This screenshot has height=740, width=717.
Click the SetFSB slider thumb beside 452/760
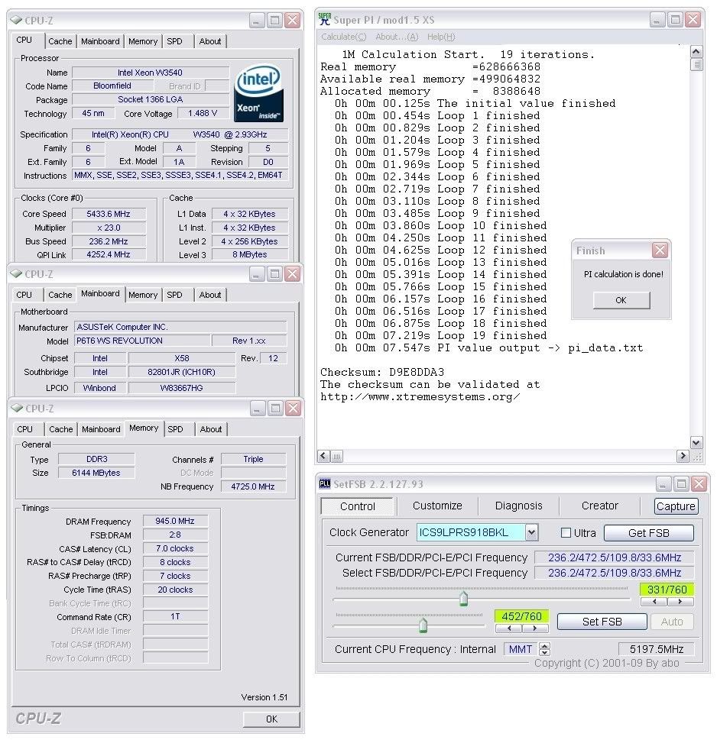[x=423, y=625]
